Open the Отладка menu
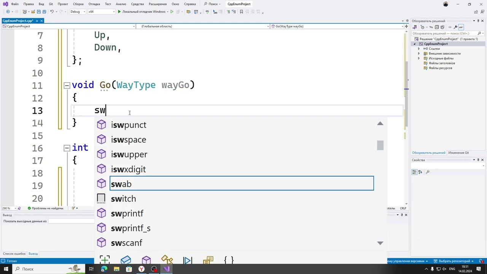Image resolution: width=487 pixels, height=274 pixels. pos(94,4)
